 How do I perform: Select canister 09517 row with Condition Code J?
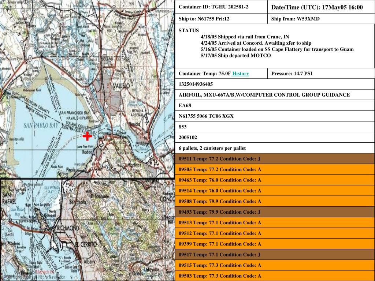click(x=275, y=255)
